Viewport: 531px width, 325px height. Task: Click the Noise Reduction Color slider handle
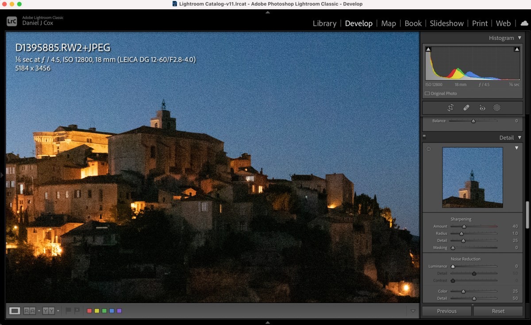click(463, 291)
